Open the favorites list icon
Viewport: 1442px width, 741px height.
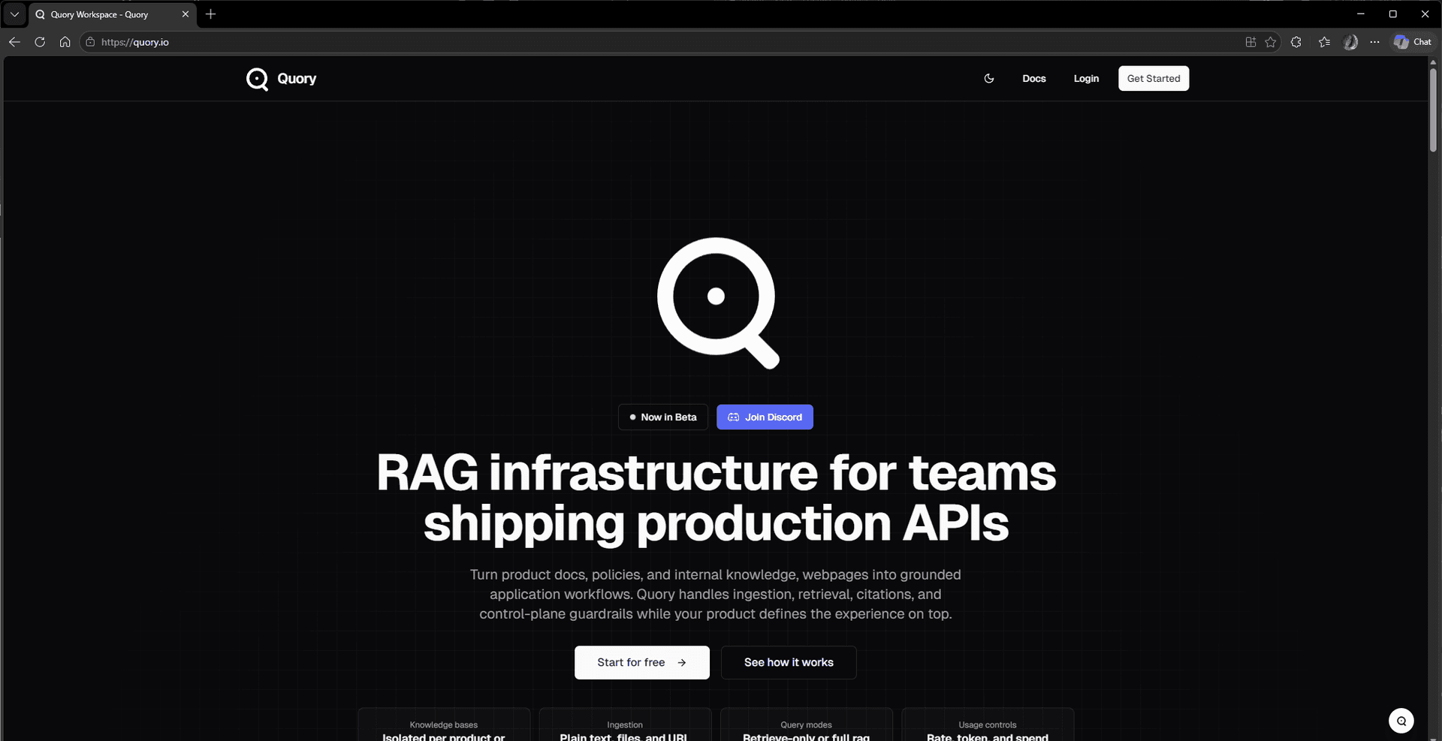point(1324,42)
